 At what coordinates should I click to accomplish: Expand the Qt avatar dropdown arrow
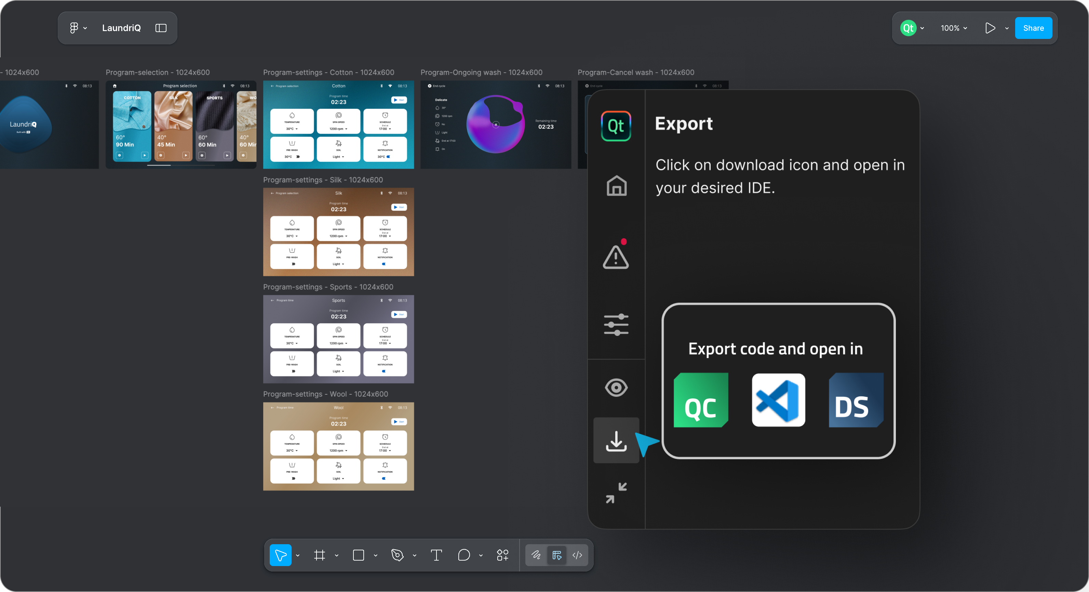pyautogui.click(x=922, y=28)
